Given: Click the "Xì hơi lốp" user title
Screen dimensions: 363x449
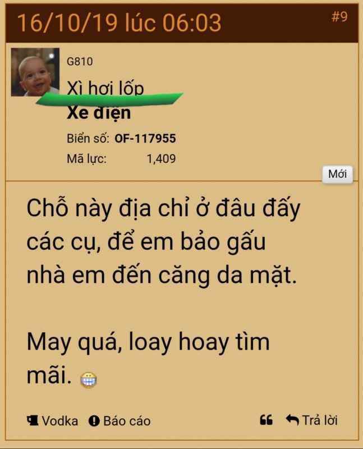Looking at the screenshot, I should 105,88.
